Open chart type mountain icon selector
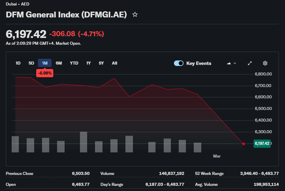This screenshot has width=285, height=191. point(231,63)
